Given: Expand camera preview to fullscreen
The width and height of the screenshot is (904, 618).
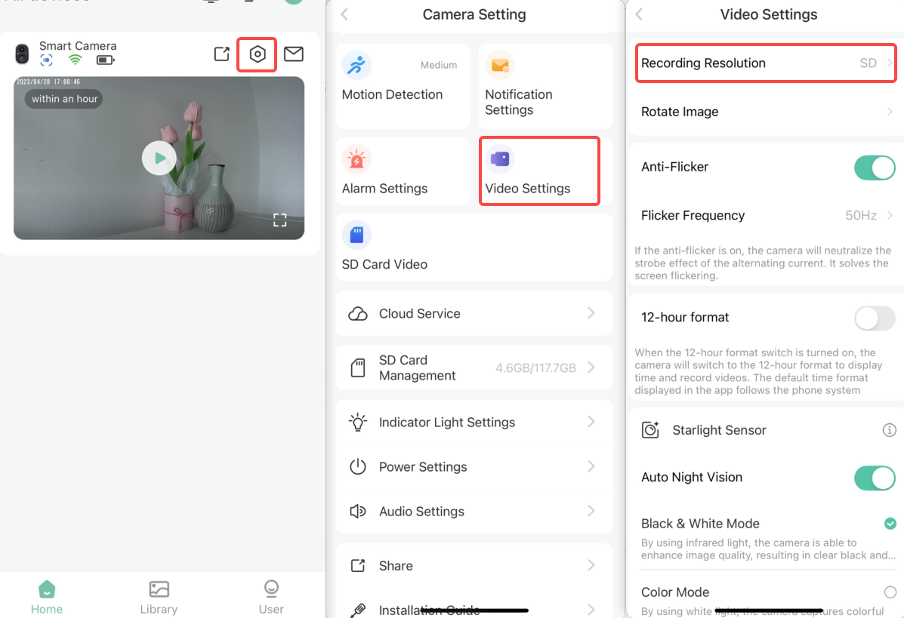Looking at the screenshot, I should tap(279, 220).
